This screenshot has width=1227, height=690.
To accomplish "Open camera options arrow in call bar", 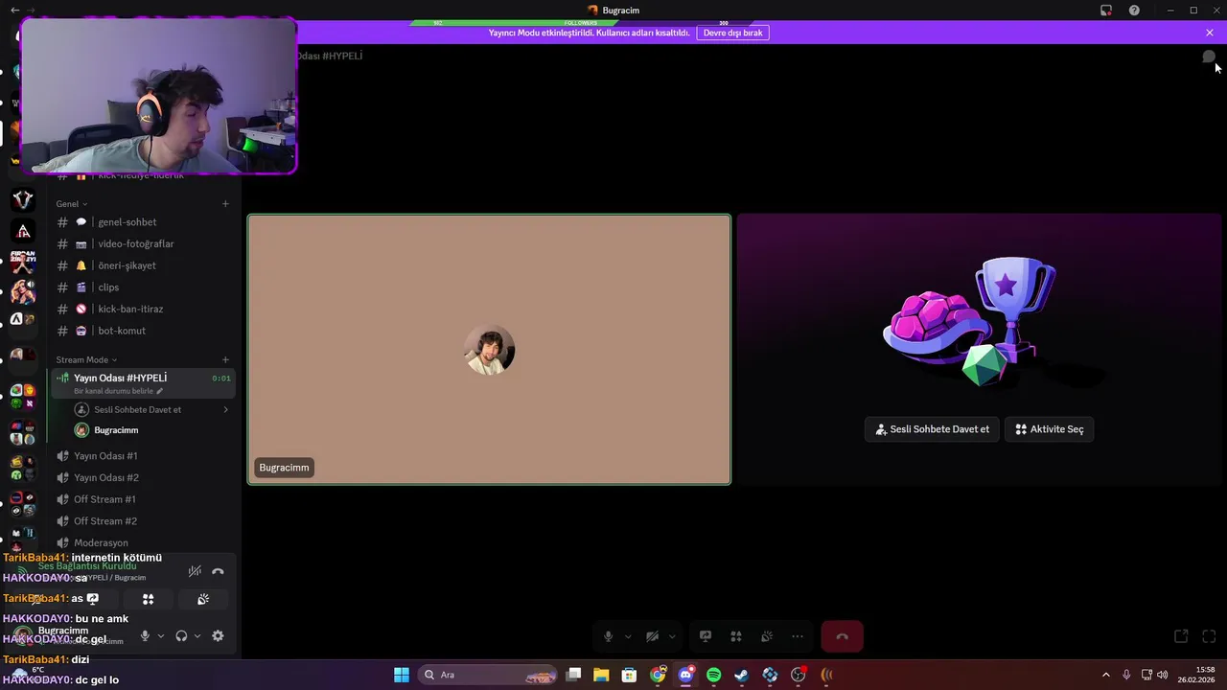I will pyautogui.click(x=672, y=636).
